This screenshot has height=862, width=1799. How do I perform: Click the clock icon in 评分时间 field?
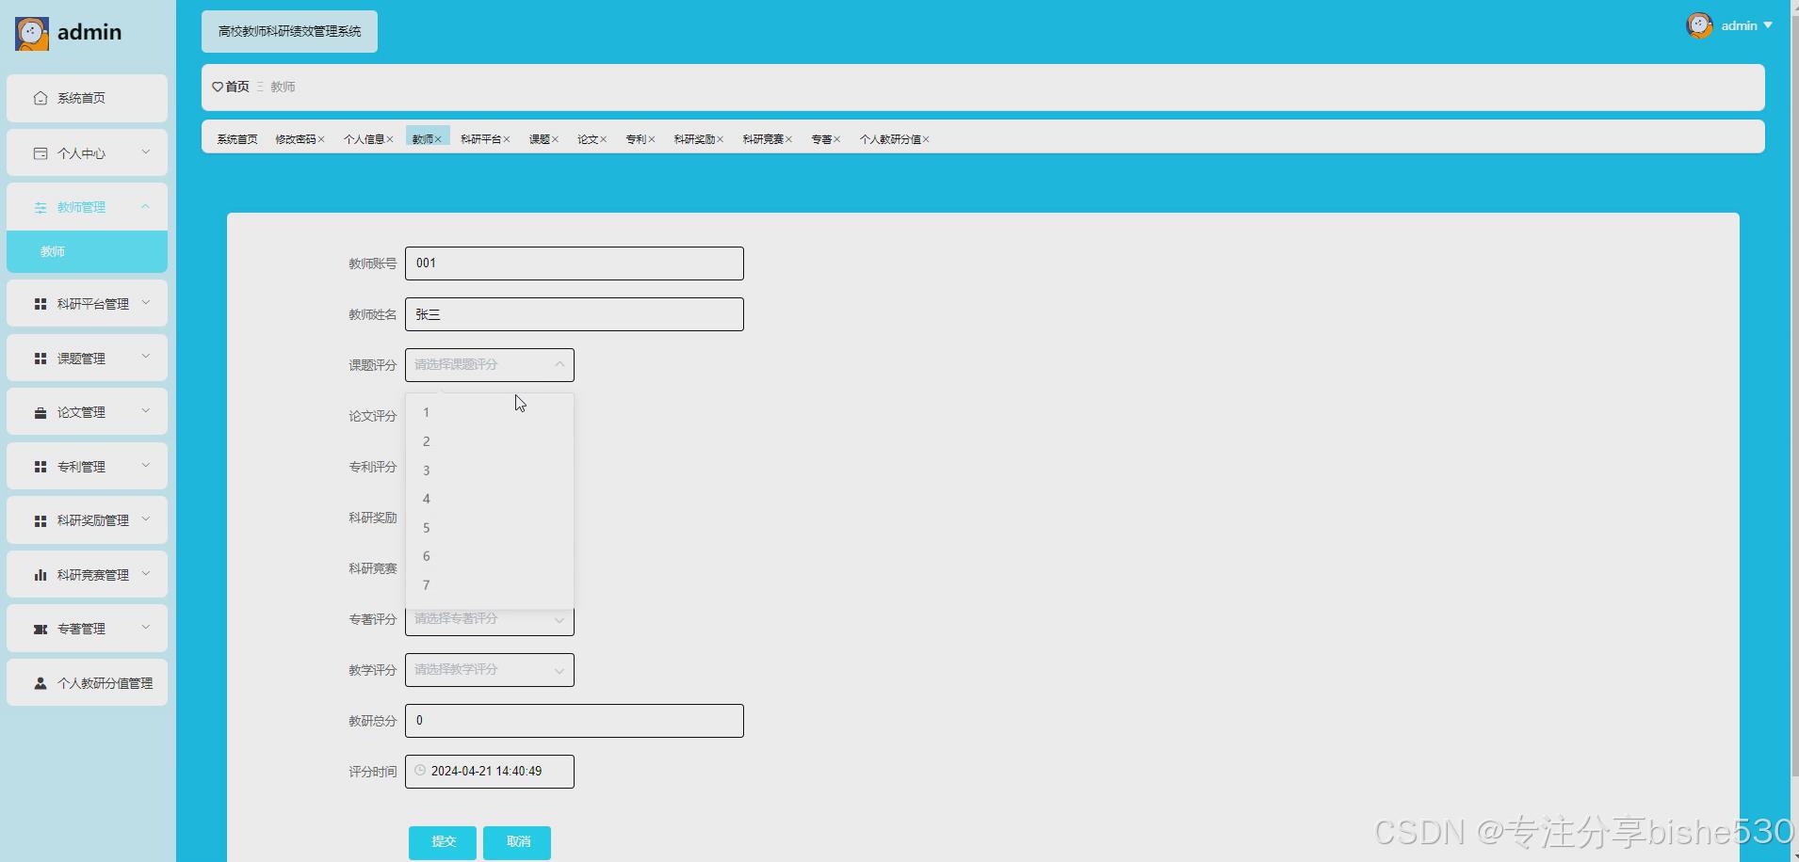click(420, 770)
